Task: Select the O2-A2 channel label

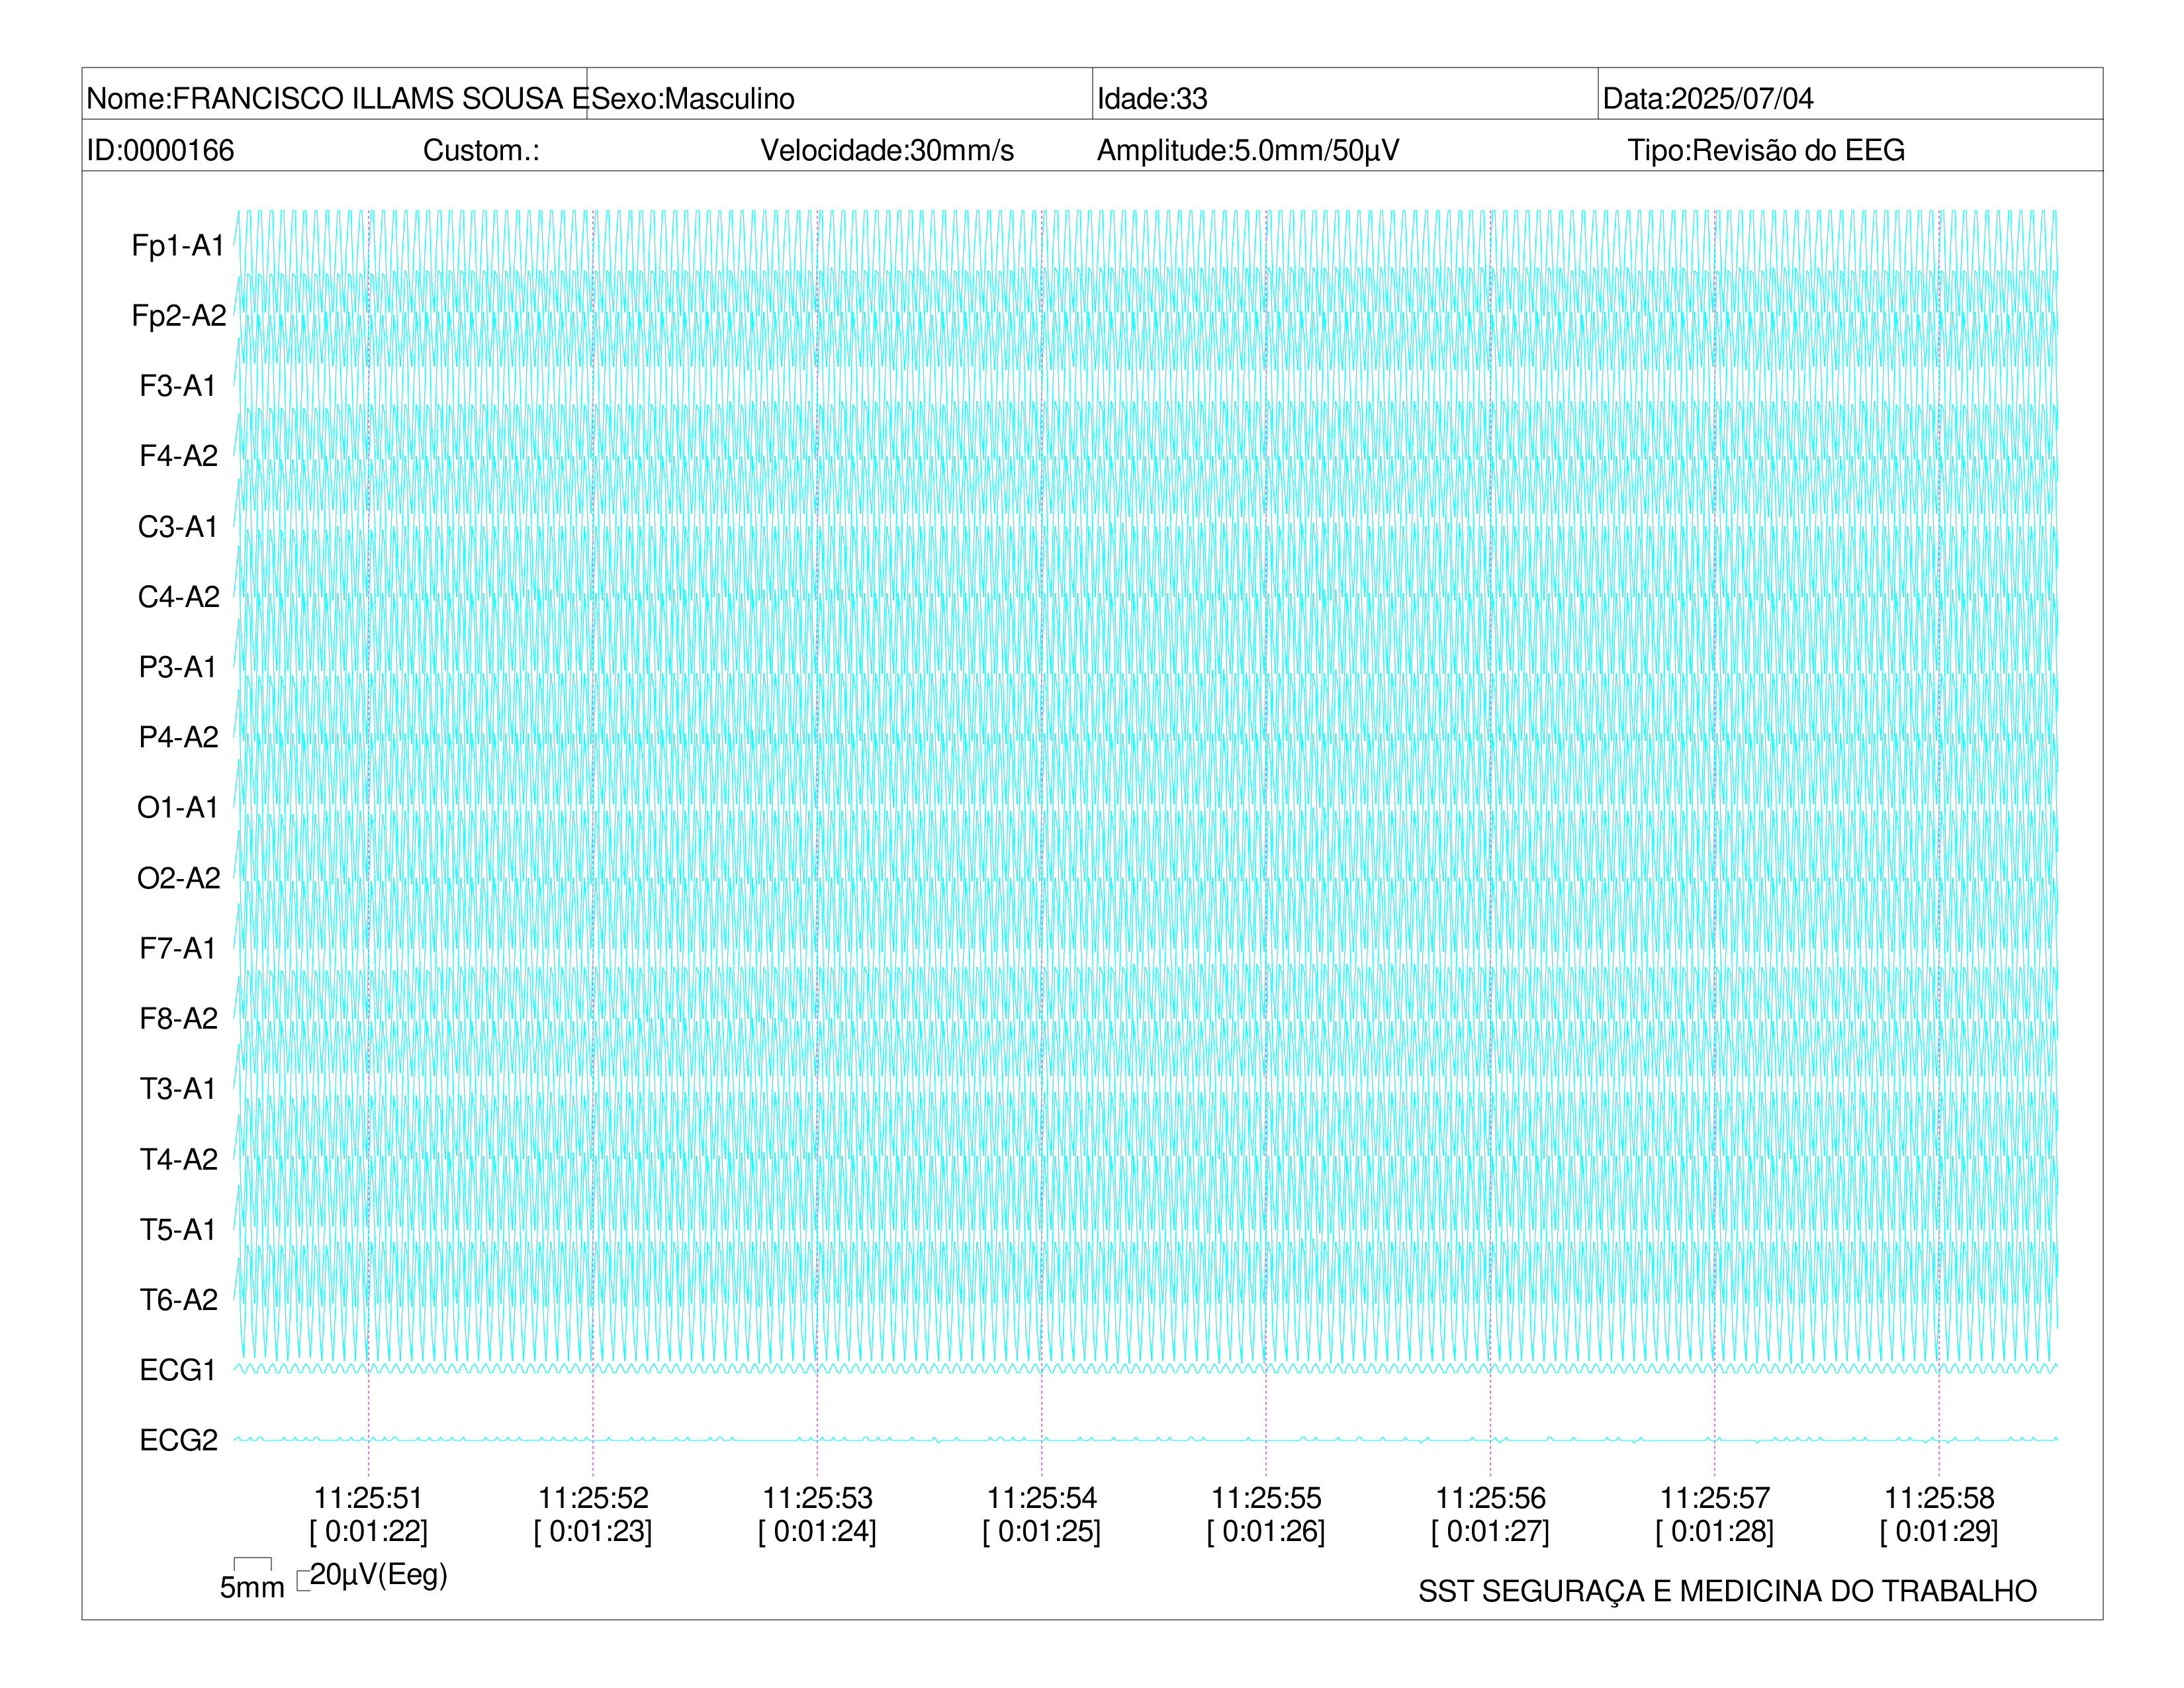Action: pyautogui.click(x=179, y=878)
